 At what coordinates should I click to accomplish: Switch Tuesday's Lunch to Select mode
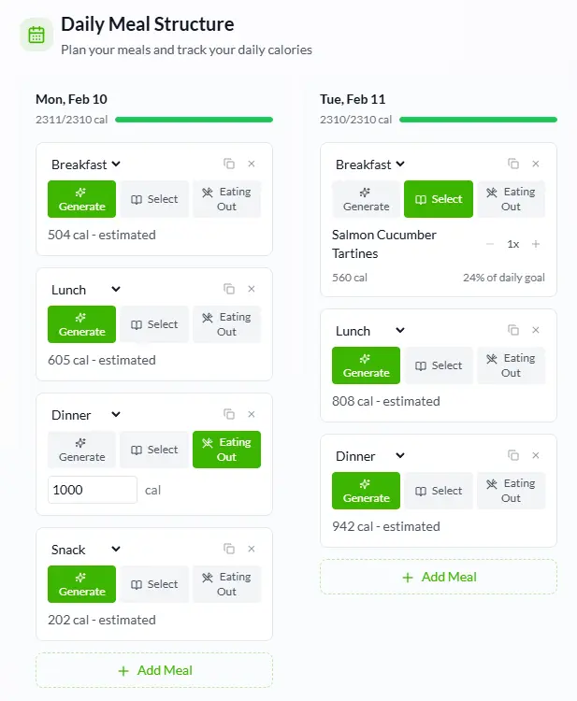click(439, 365)
